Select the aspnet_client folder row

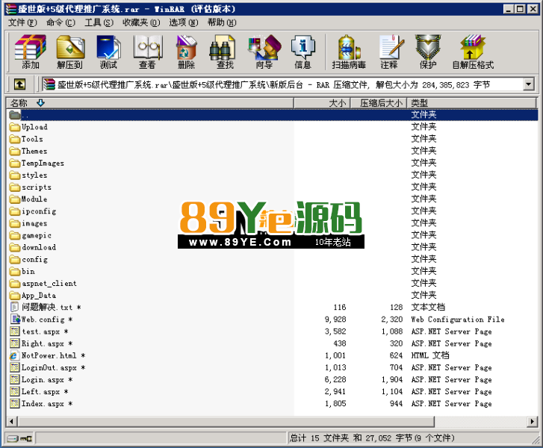(272, 284)
